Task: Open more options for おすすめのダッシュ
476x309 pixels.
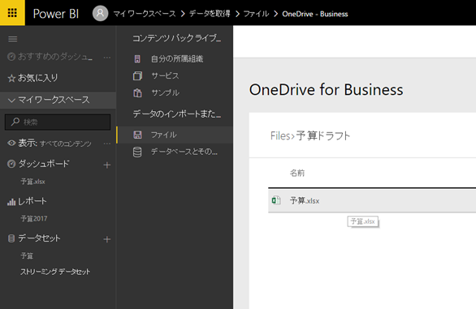Action: pos(107,58)
